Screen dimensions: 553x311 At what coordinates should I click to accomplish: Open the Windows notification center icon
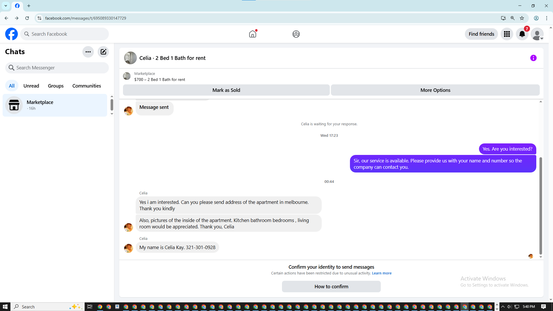[x=543, y=307]
